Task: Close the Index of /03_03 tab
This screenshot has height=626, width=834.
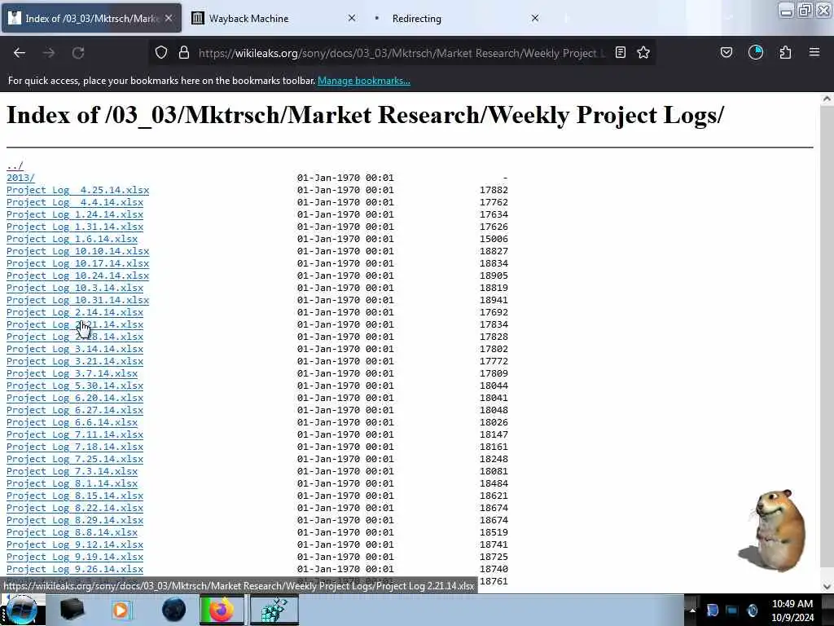Action: pyautogui.click(x=169, y=18)
